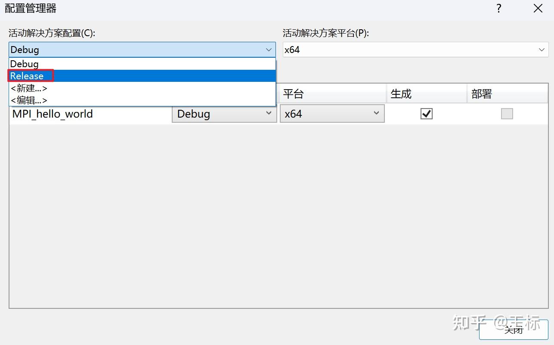Select Debug option in dropdown list

tap(25, 64)
